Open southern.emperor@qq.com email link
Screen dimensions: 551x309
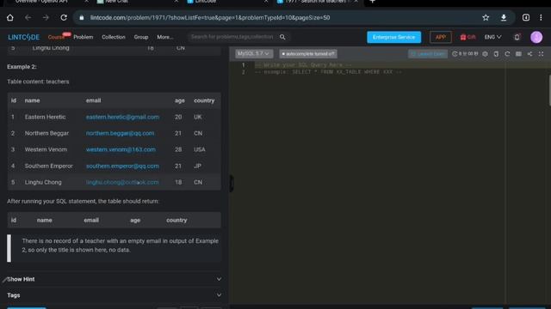122,166
